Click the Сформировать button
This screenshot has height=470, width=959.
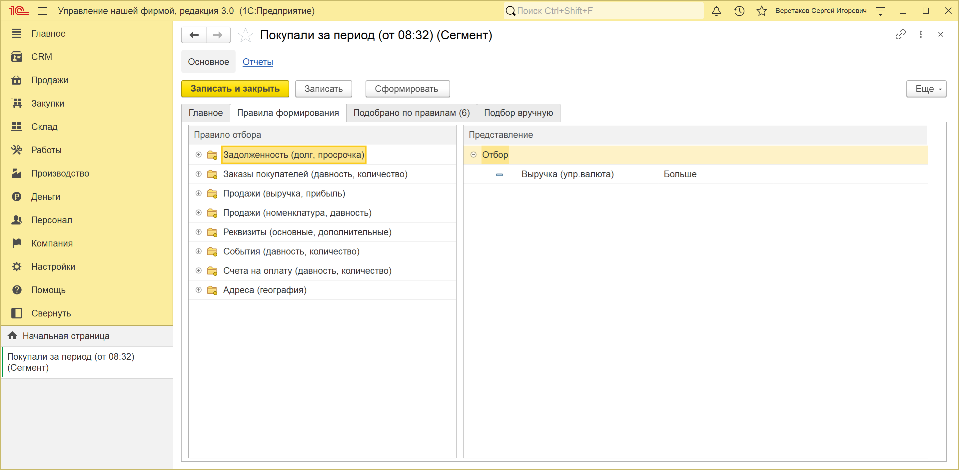(x=407, y=89)
